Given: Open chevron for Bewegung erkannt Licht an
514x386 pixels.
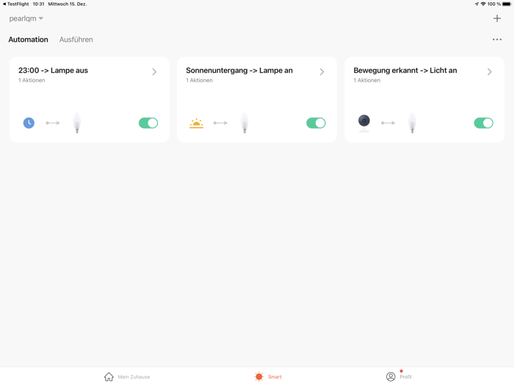Looking at the screenshot, I should tap(490, 71).
